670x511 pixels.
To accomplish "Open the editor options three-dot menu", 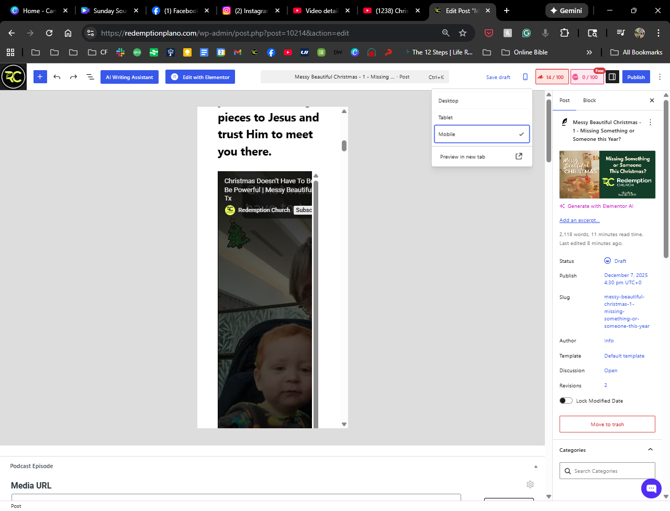I will (660, 77).
